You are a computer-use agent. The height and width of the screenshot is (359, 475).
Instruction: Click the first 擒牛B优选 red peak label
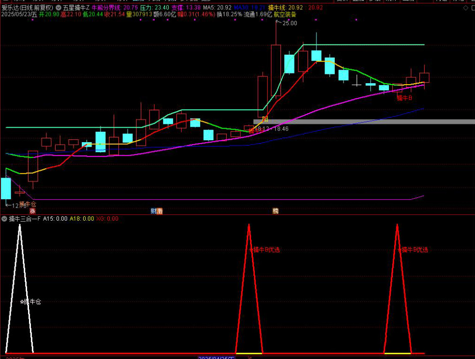[266, 250]
